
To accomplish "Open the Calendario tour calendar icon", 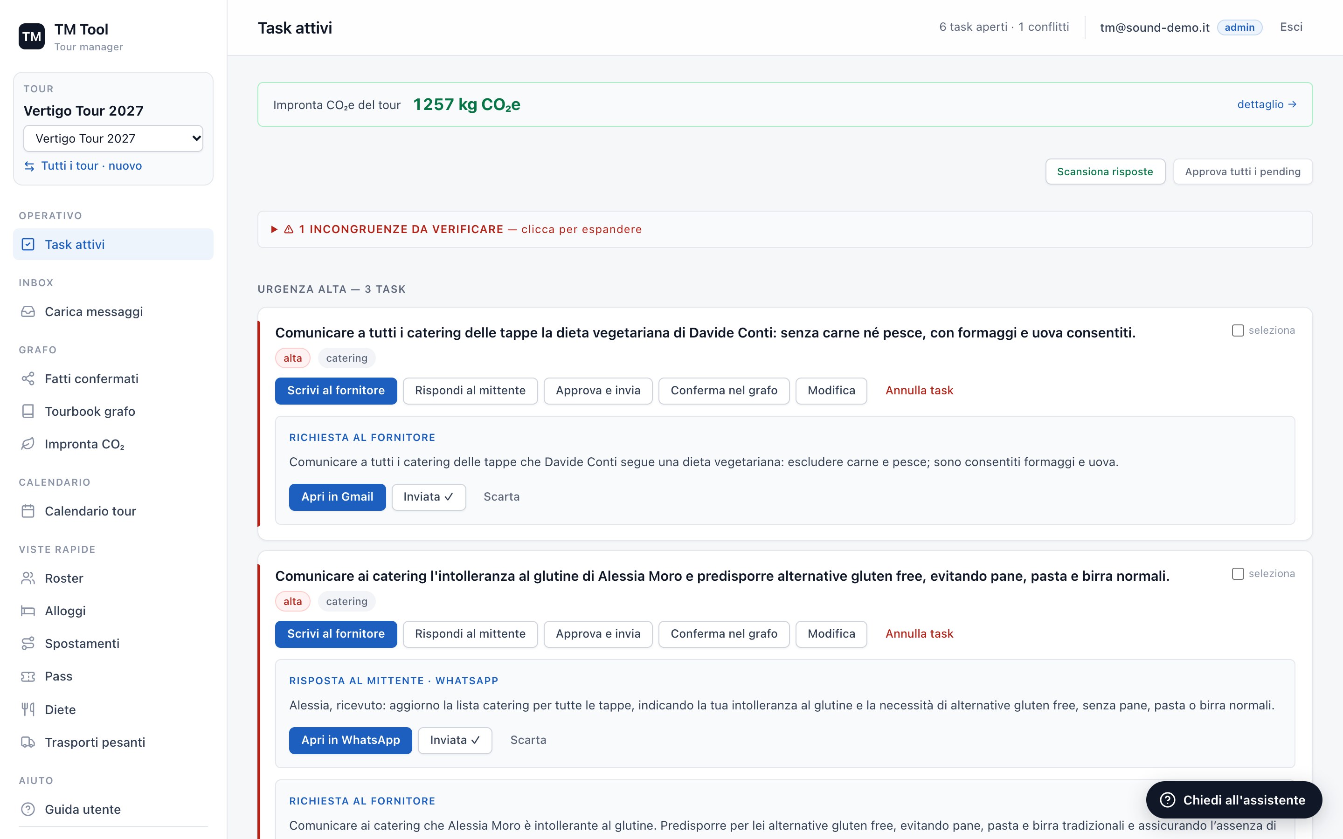I will tap(28, 511).
